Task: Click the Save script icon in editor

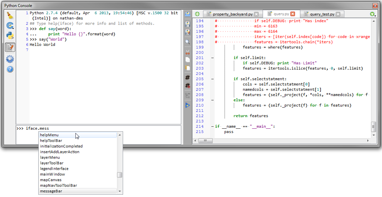Action: pyautogui.click(x=188, y=24)
